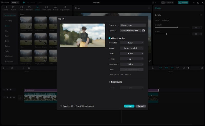Enable the Export audio checkbox
Viewport: 205px width, 126px height.
(x=109, y=82)
